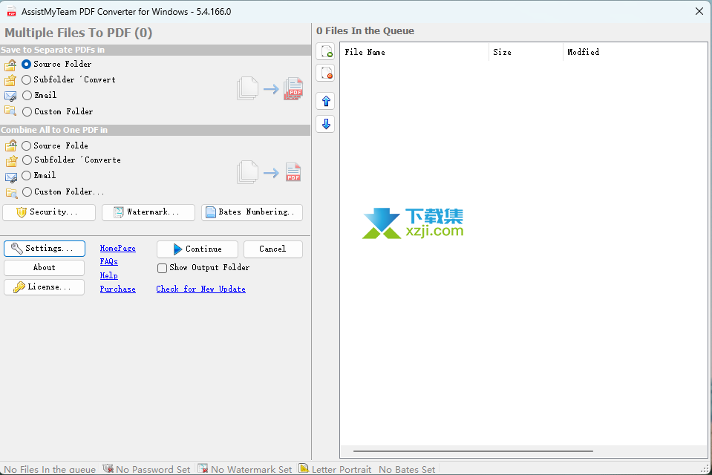The width and height of the screenshot is (712, 475).
Task: Open the FAQs link
Action: [x=109, y=262]
